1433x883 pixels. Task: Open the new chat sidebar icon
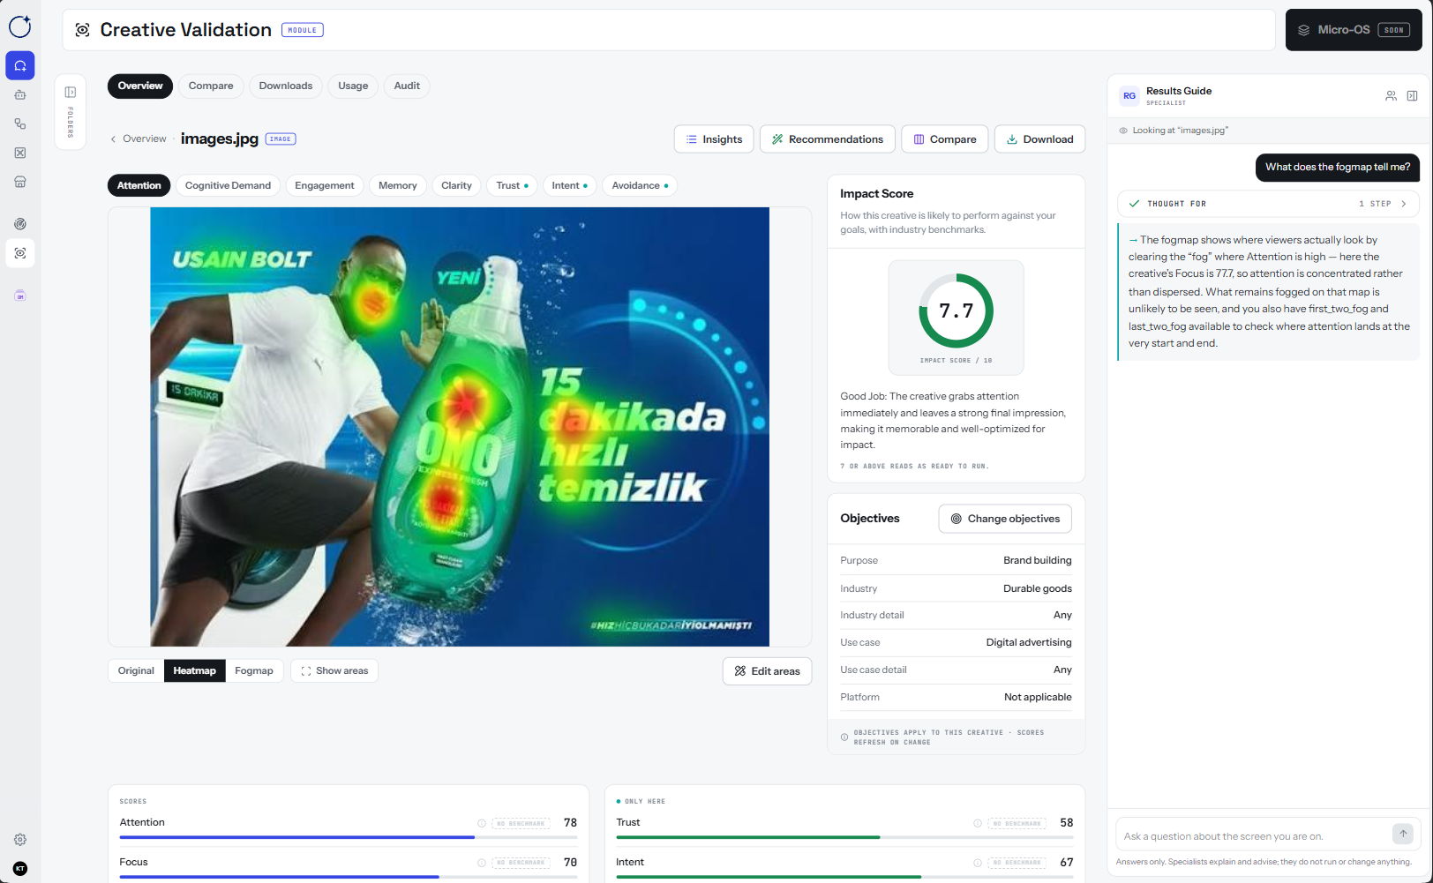point(20,65)
